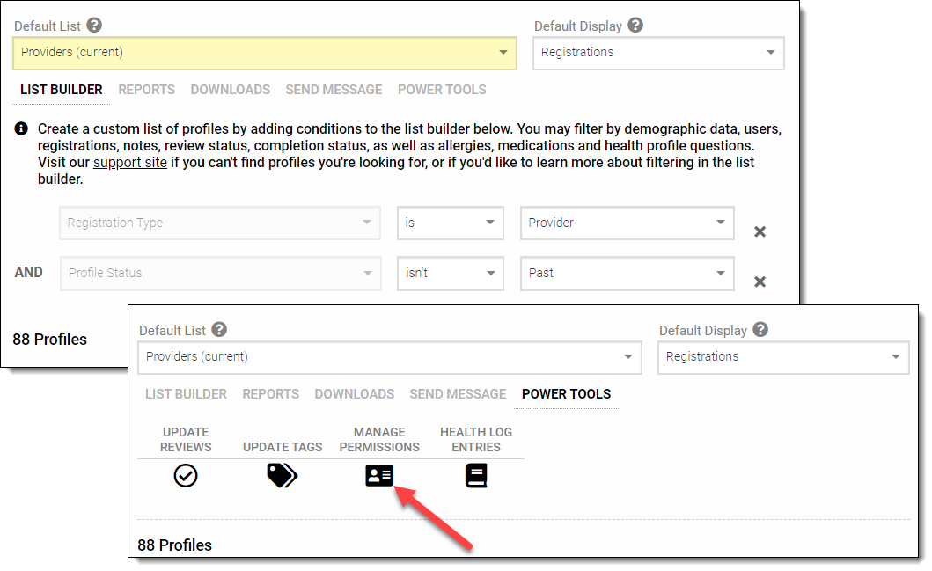This screenshot has height=571, width=932.
Task: Click the Update Tags icon
Action: click(282, 476)
